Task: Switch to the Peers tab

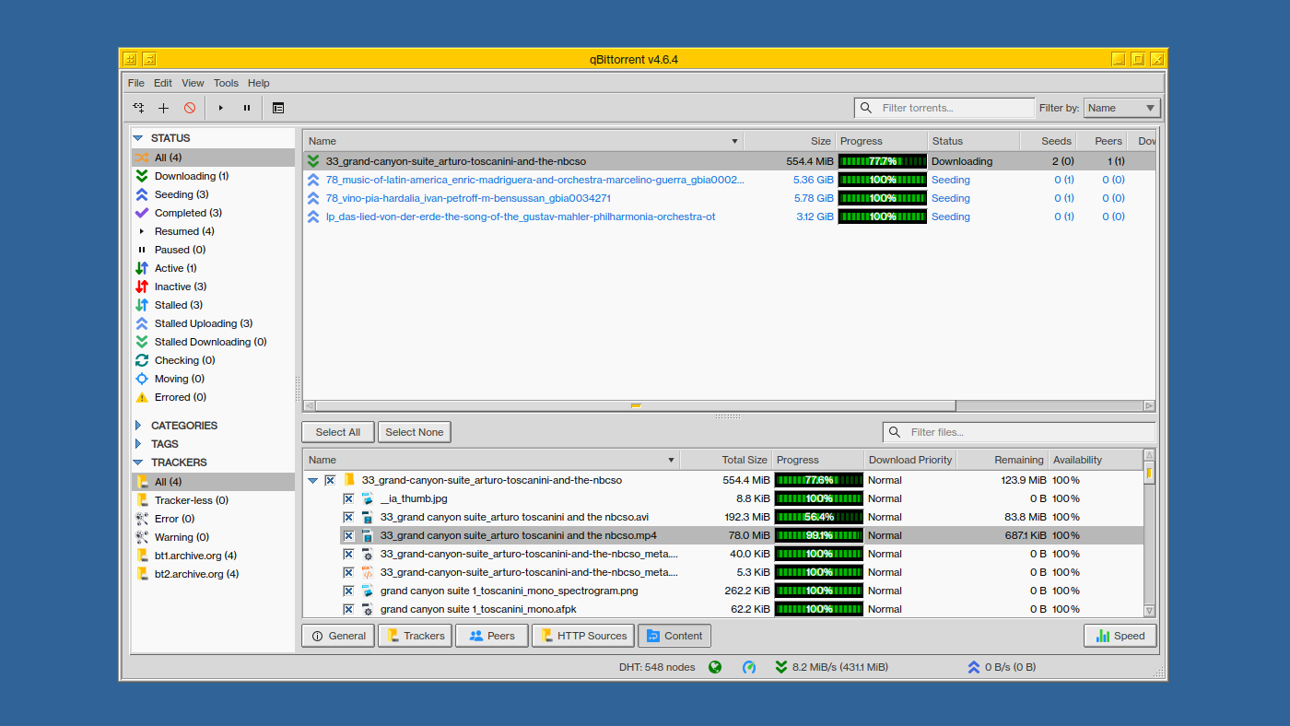Action: [x=491, y=636]
